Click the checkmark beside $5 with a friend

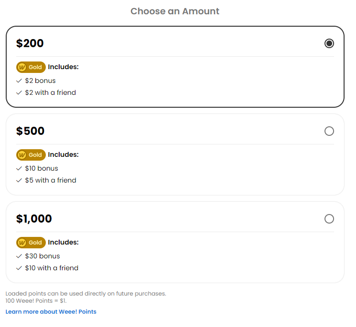(x=19, y=180)
